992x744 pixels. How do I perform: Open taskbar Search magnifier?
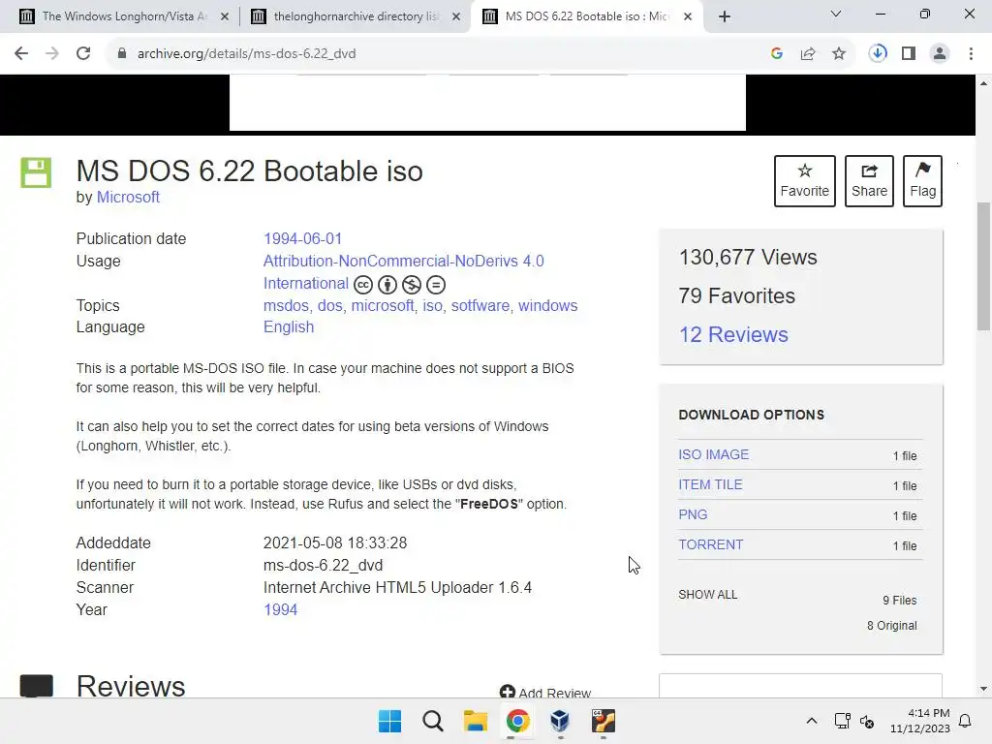tap(433, 721)
